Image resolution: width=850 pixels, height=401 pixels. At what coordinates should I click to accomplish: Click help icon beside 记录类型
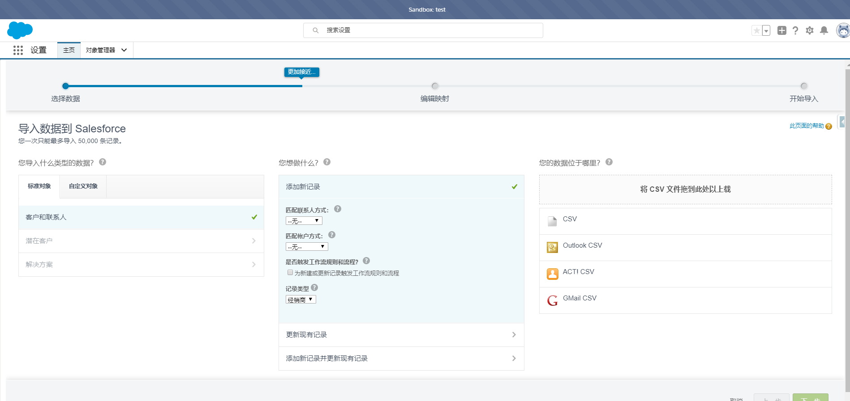click(314, 287)
